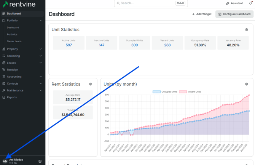Open the notifications bell
The height and width of the screenshot is (165, 255).
pos(250,3)
